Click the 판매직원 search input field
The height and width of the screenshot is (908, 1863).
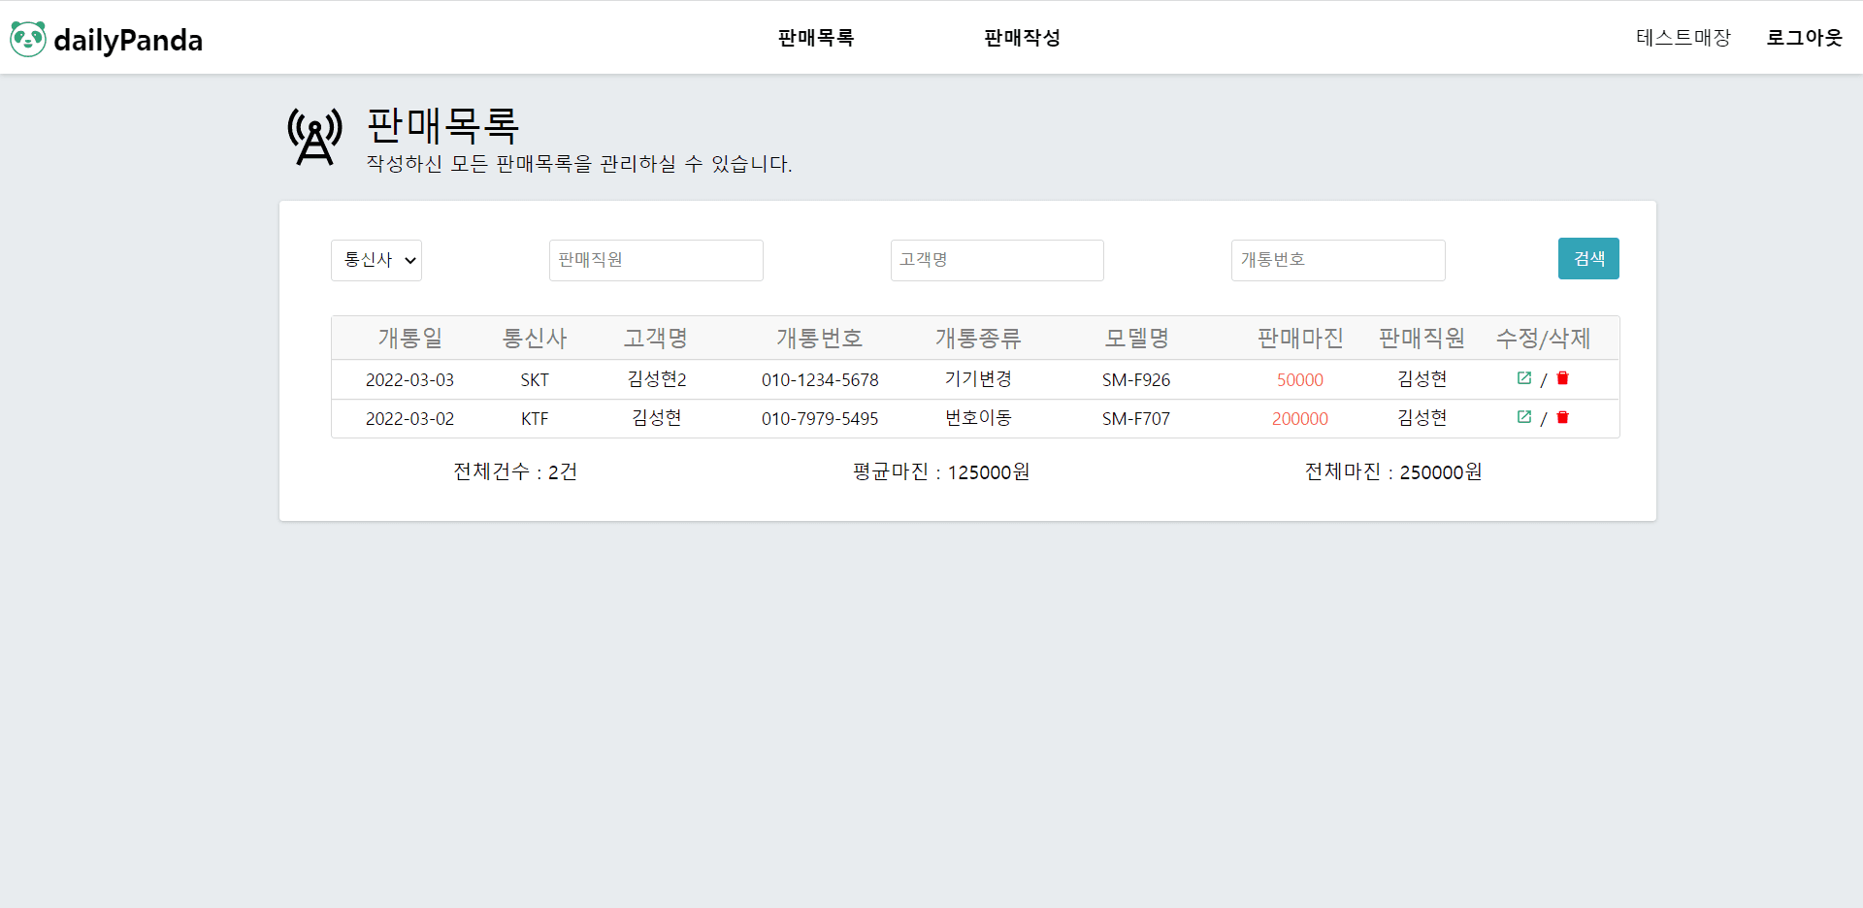(656, 260)
